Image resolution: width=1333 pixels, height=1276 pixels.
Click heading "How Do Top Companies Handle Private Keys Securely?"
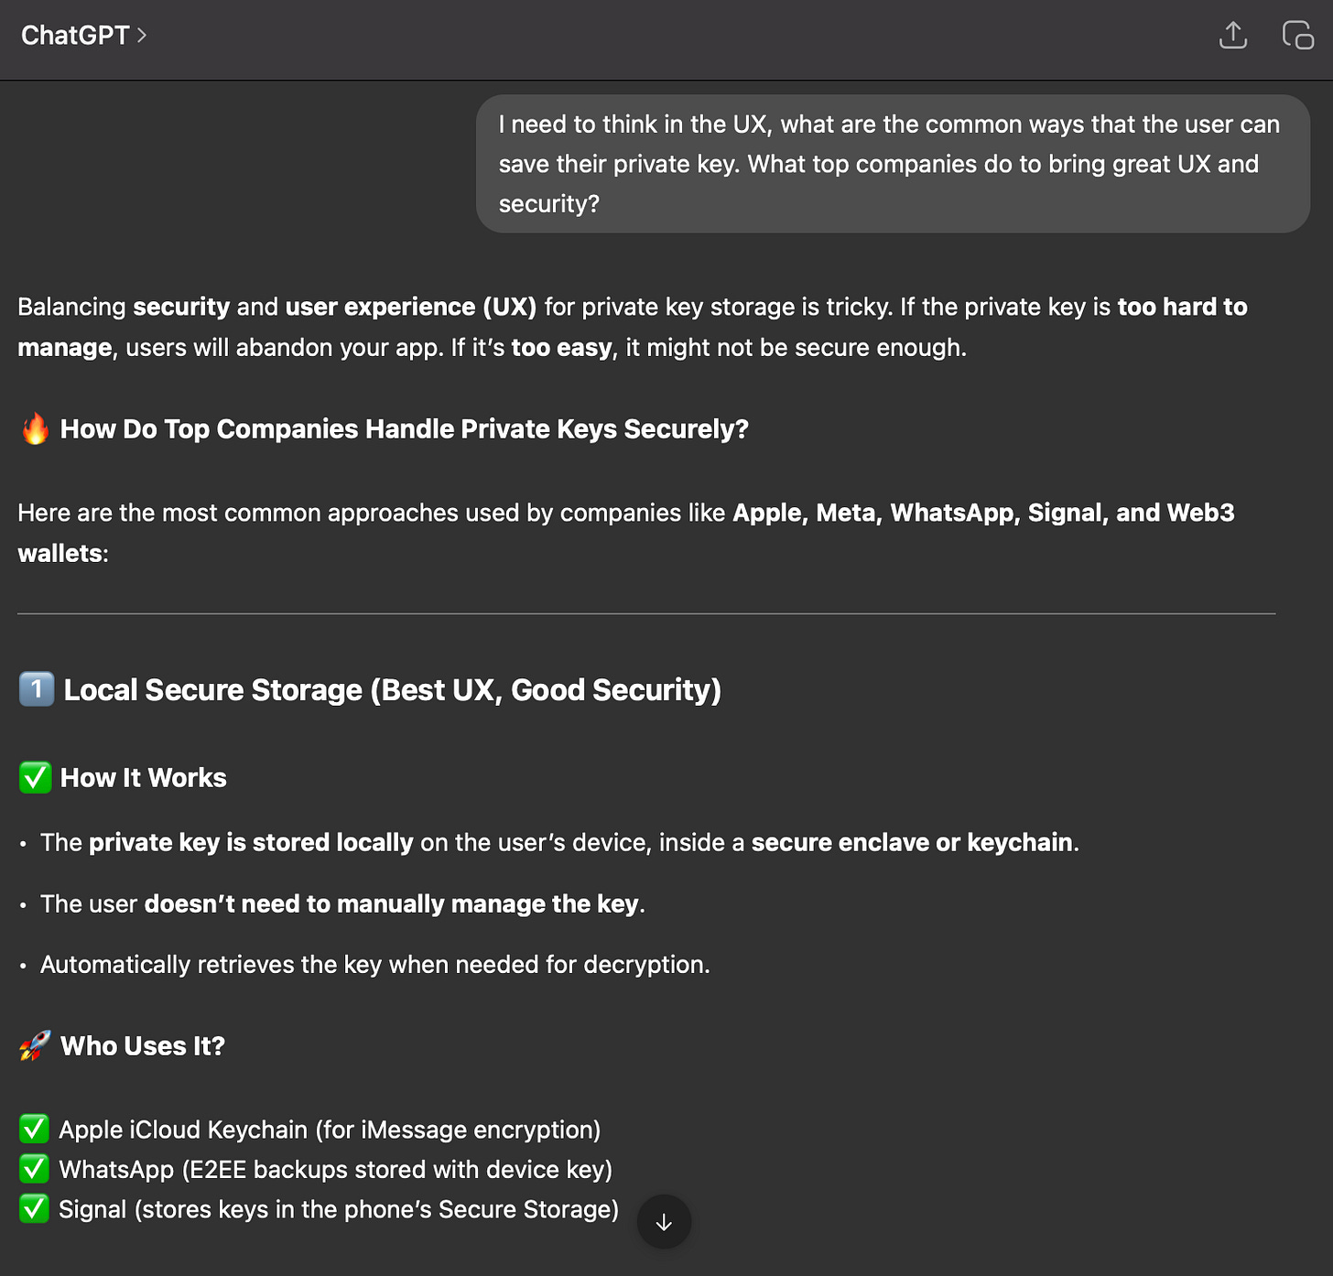[404, 429]
